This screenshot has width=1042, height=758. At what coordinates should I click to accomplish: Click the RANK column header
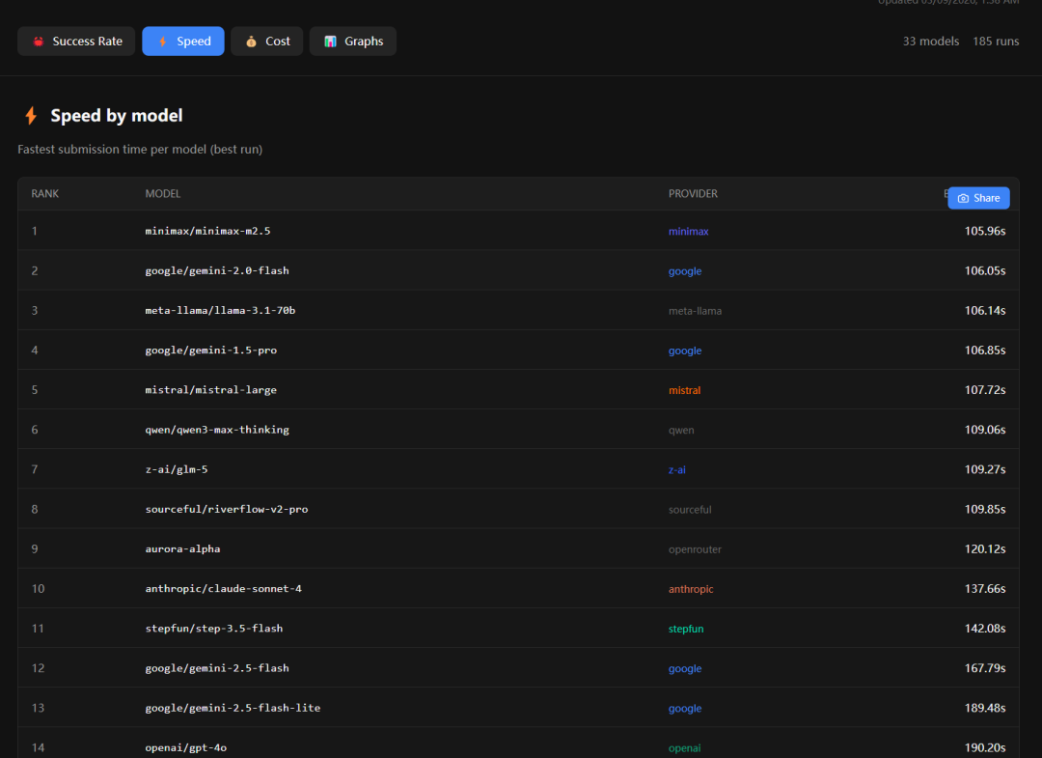[x=45, y=193]
